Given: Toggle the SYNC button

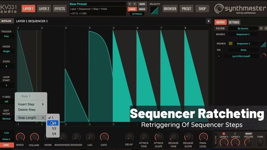Looking at the screenshot, I should [x=7, y=145].
